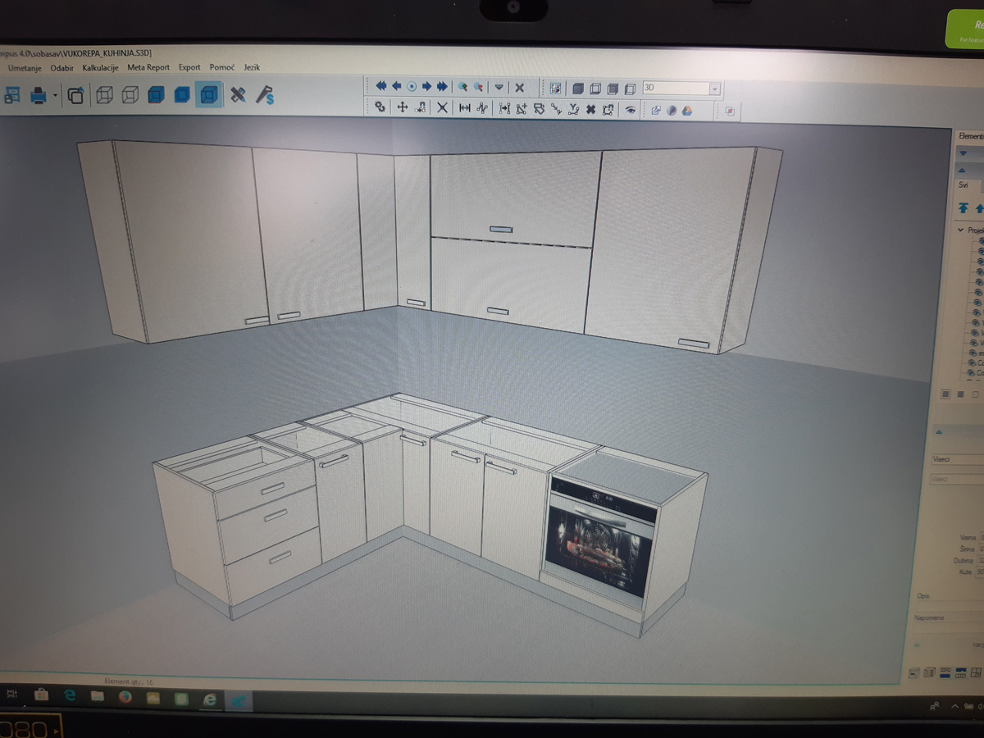
Task: Click the first zoom magnifier icon
Action: [462, 86]
